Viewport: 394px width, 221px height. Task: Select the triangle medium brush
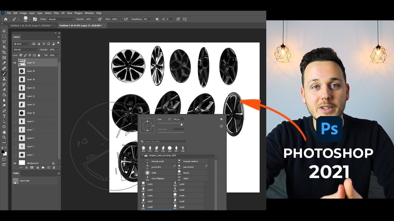(x=193, y=161)
